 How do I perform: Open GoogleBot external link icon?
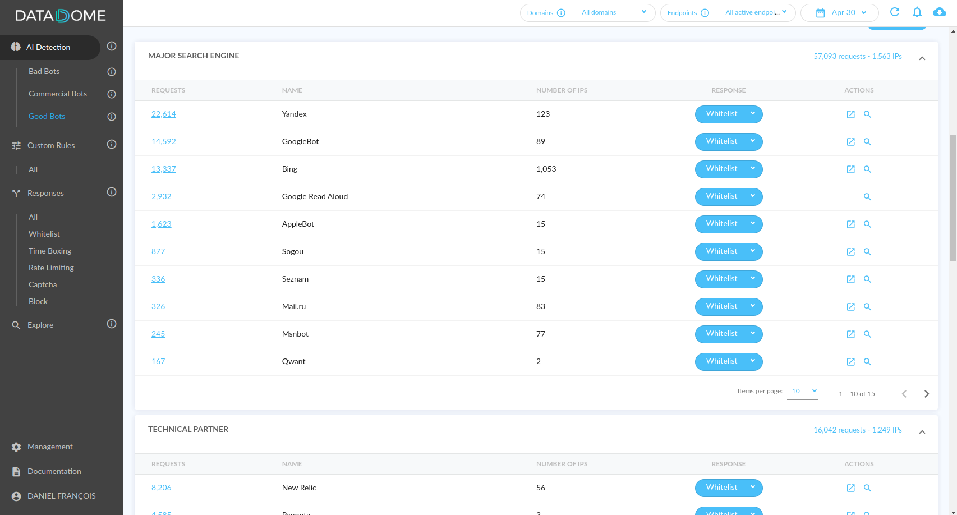(x=851, y=142)
